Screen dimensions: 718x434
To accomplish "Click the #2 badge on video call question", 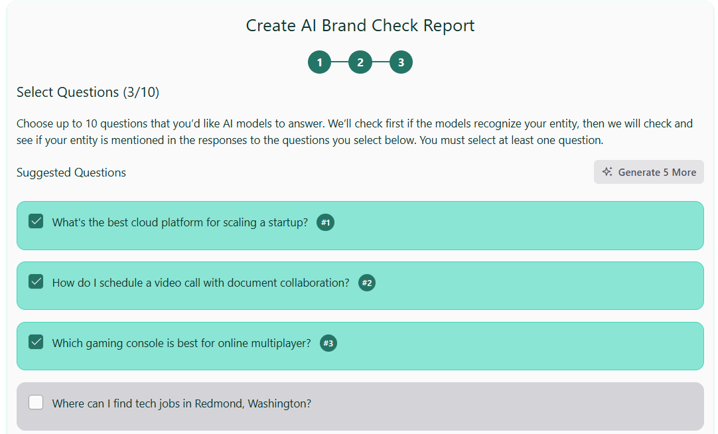I will (367, 283).
